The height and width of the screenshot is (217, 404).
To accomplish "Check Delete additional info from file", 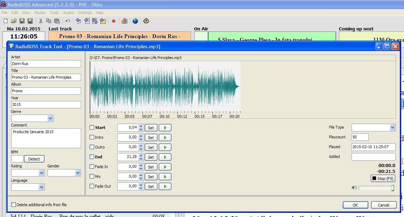I will (13, 205).
